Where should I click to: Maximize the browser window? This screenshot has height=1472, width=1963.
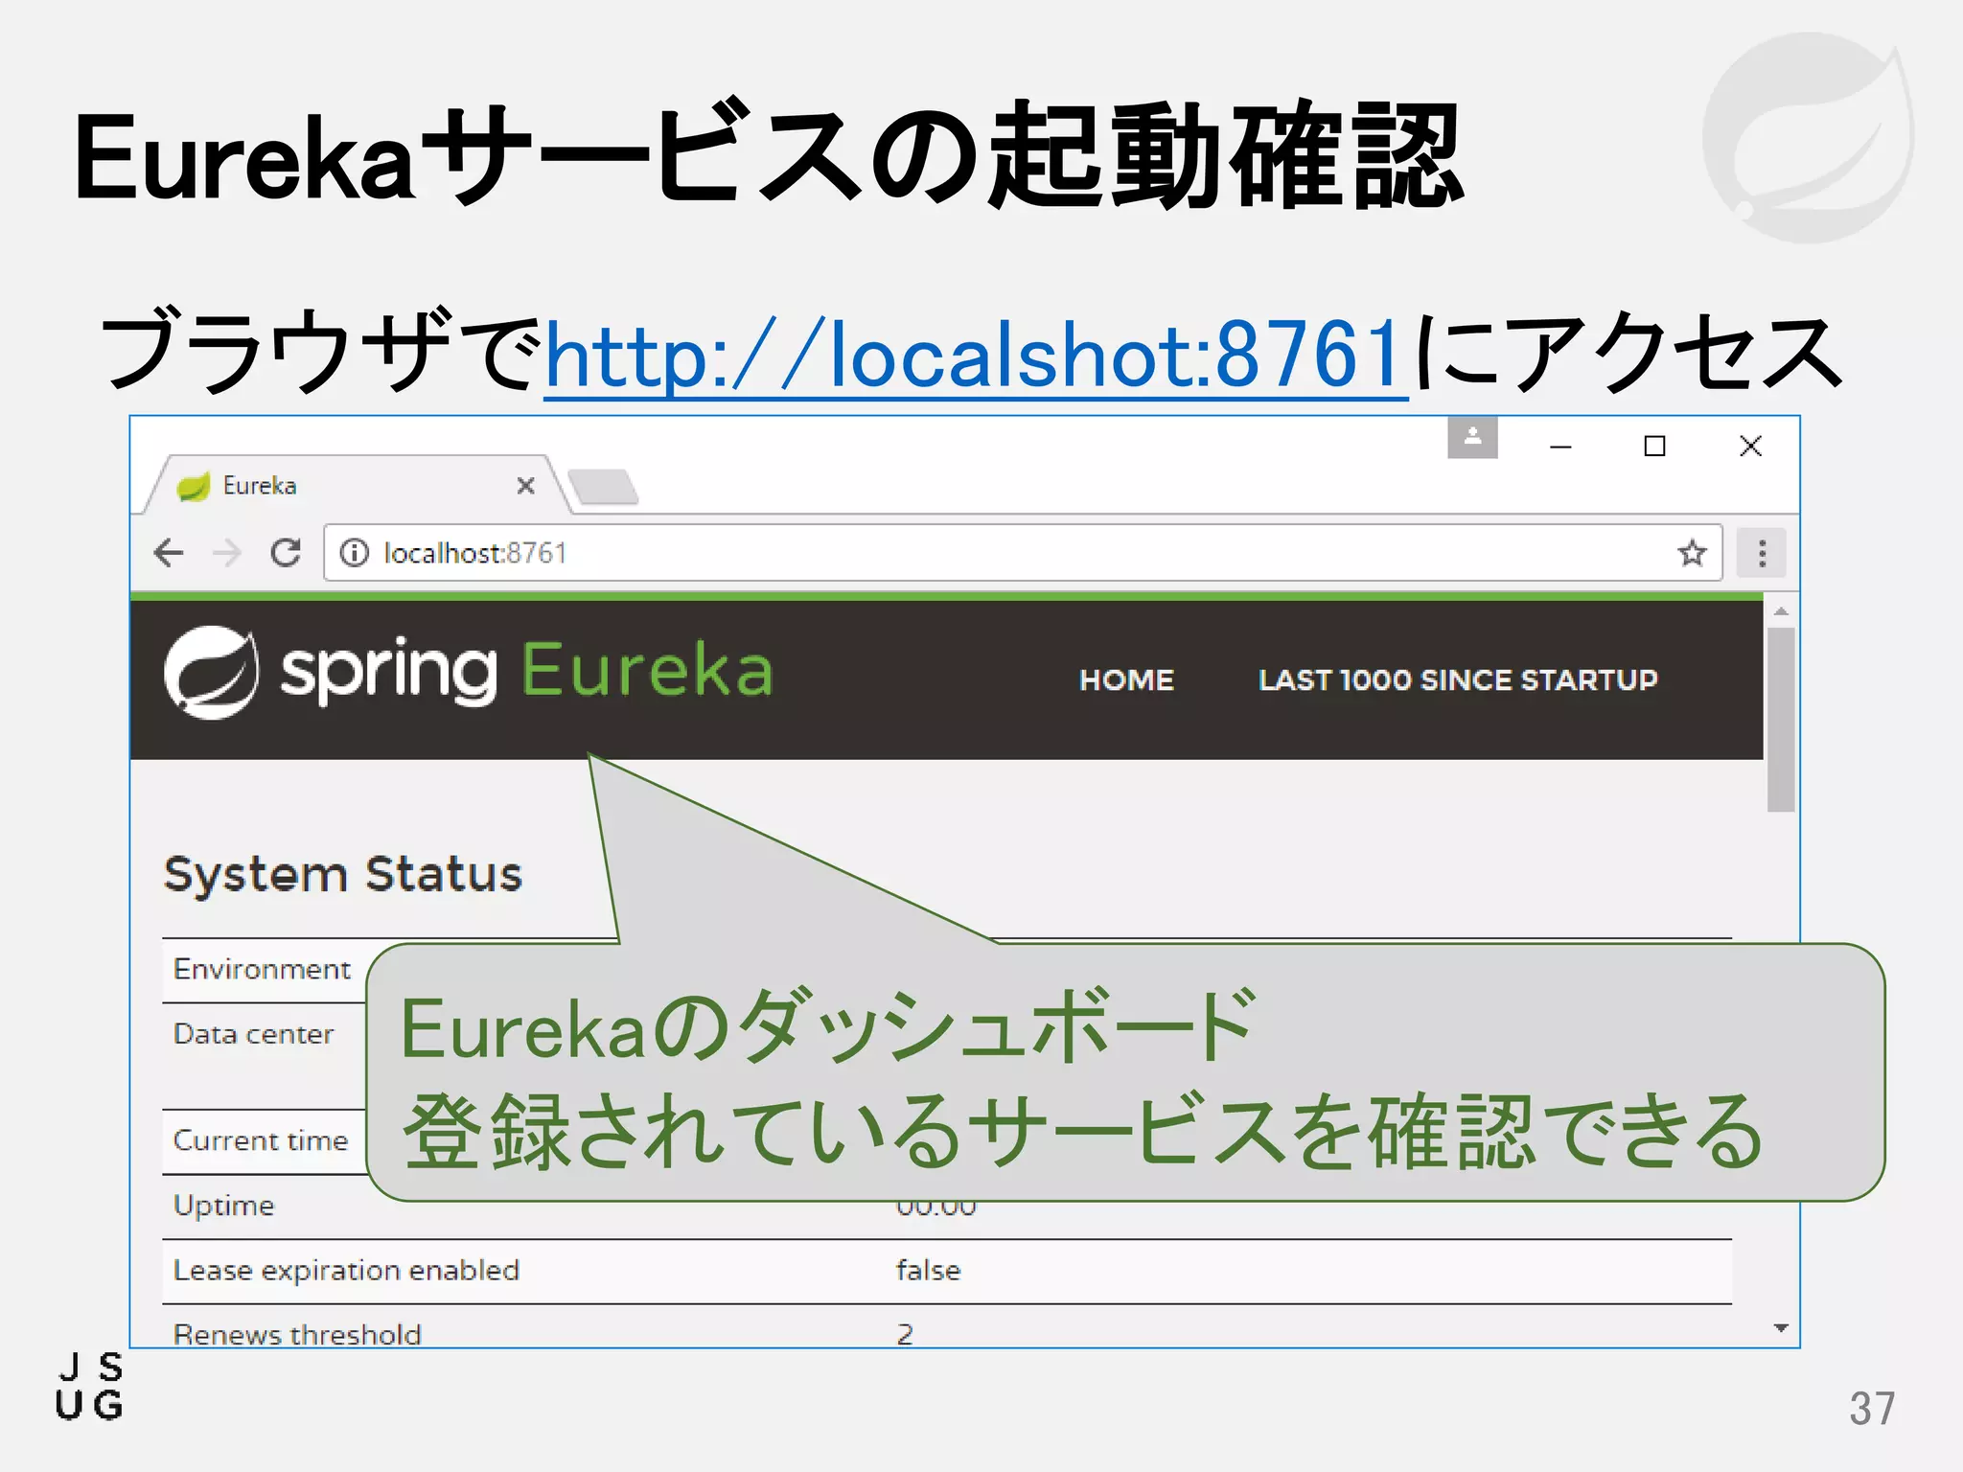tap(1654, 447)
